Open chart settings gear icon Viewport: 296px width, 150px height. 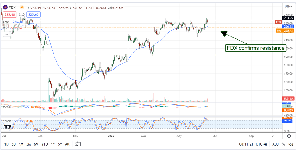(289, 136)
